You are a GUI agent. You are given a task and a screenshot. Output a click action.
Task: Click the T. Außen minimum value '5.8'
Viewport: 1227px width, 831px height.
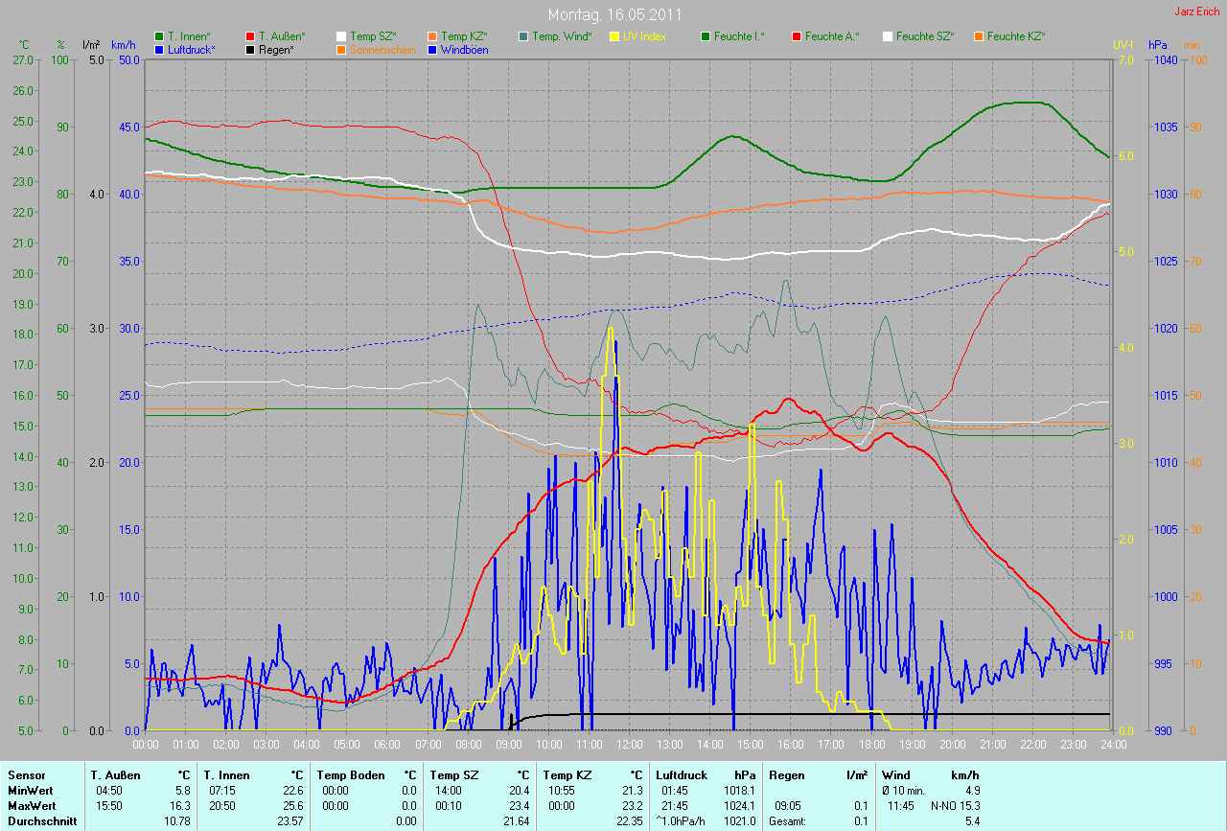pyautogui.click(x=182, y=791)
